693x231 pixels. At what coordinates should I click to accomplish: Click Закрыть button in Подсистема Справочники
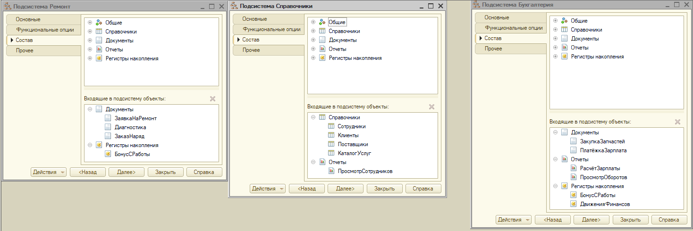[x=384, y=189]
